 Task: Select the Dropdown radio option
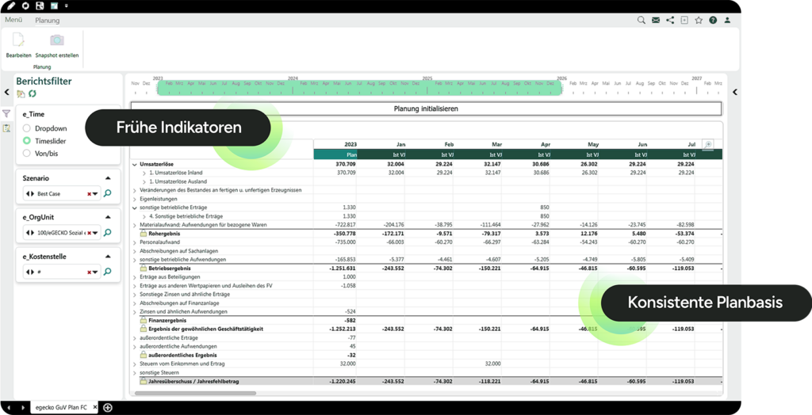coord(27,128)
